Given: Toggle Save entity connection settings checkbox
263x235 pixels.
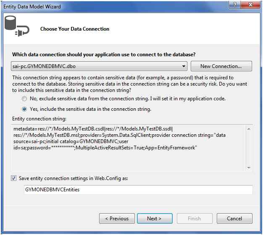Looking at the screenshot, I should coord(15,178).
